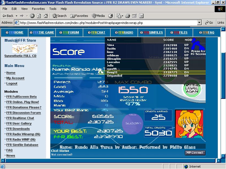Open the Mail toolbar icon
The image size is (226, 169).
point(119,16)
